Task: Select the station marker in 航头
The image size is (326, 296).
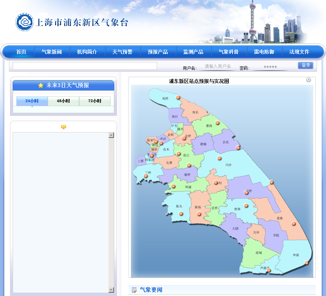Action: point(181,214)
